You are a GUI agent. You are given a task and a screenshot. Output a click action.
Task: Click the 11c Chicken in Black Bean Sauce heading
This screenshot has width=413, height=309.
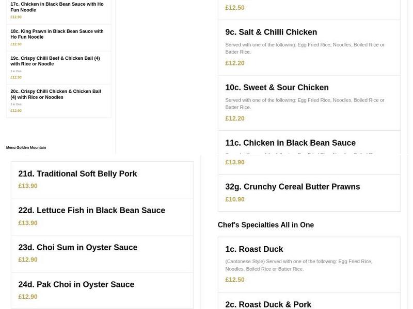290,143
